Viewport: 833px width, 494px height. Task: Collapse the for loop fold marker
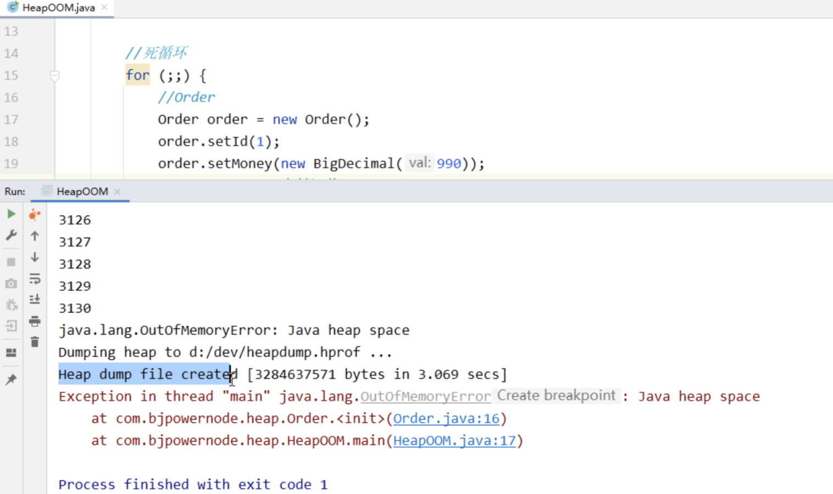tap(54, 75)
